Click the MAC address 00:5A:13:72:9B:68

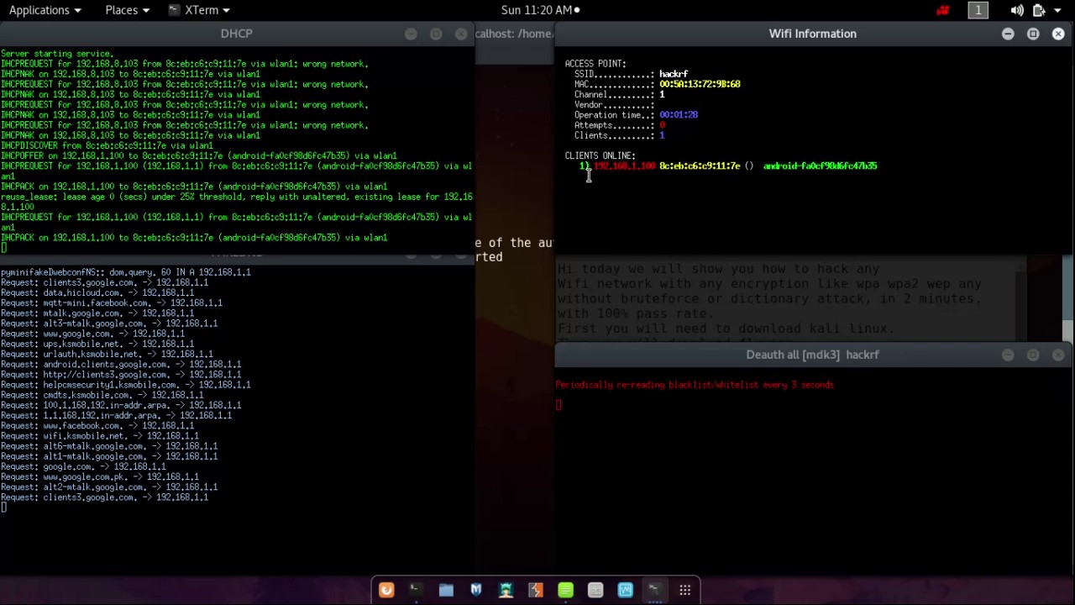[700, 84]
